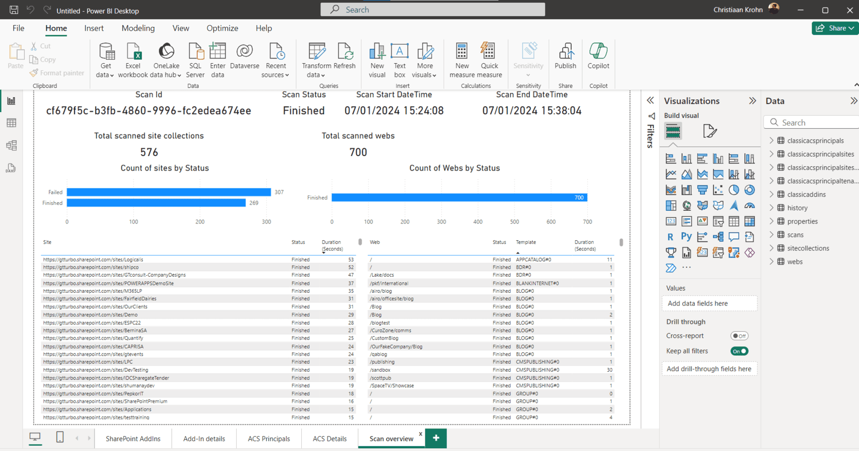Expand the webs table

(x=771, y=261)
